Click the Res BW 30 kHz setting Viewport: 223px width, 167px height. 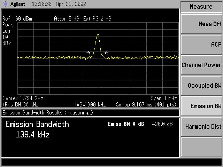21,104
